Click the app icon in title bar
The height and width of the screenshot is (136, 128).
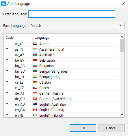[x=3, y=4]
